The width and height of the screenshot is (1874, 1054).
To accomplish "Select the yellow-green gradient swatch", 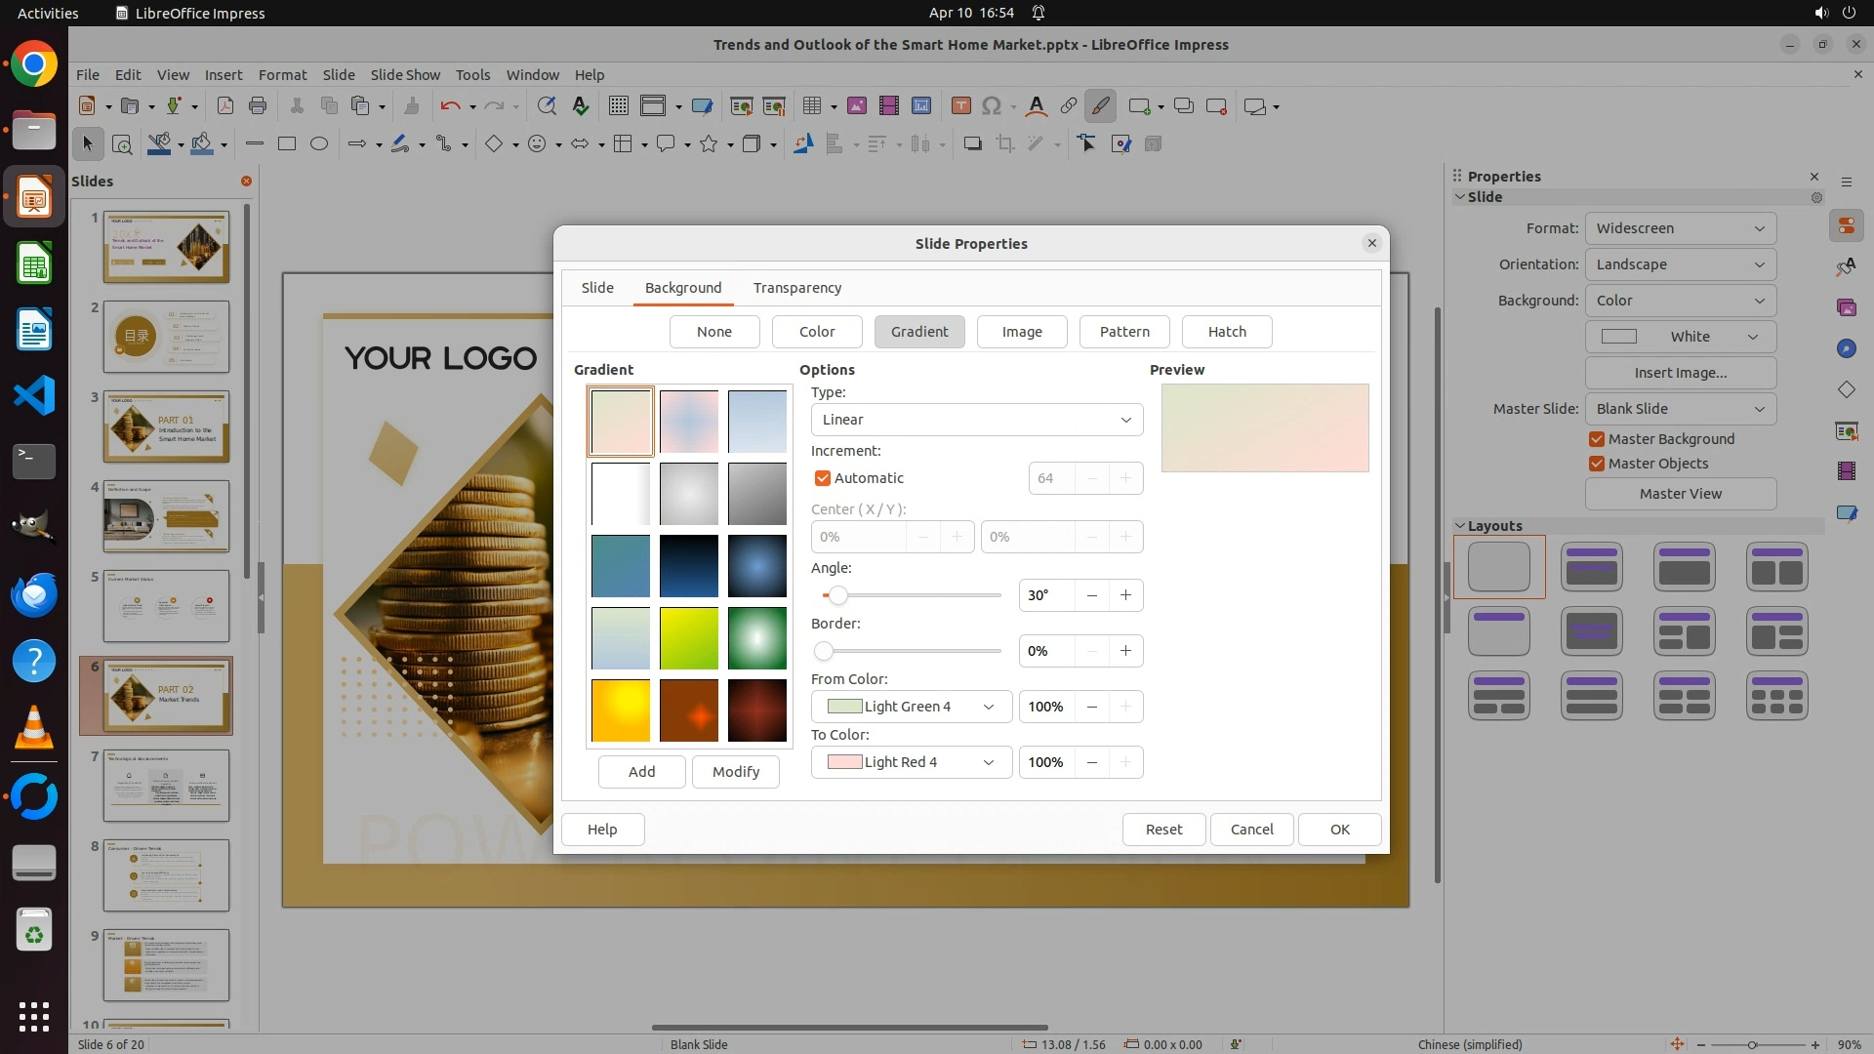I will pos(688,638).
